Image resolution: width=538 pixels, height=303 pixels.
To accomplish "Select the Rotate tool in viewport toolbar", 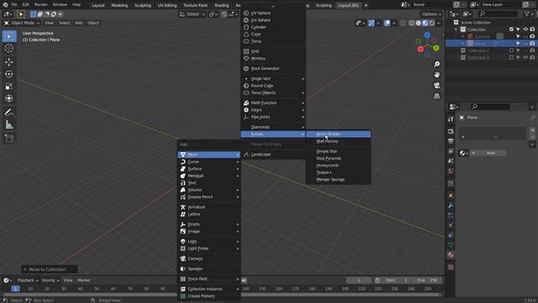I will (x=9, y=74).
